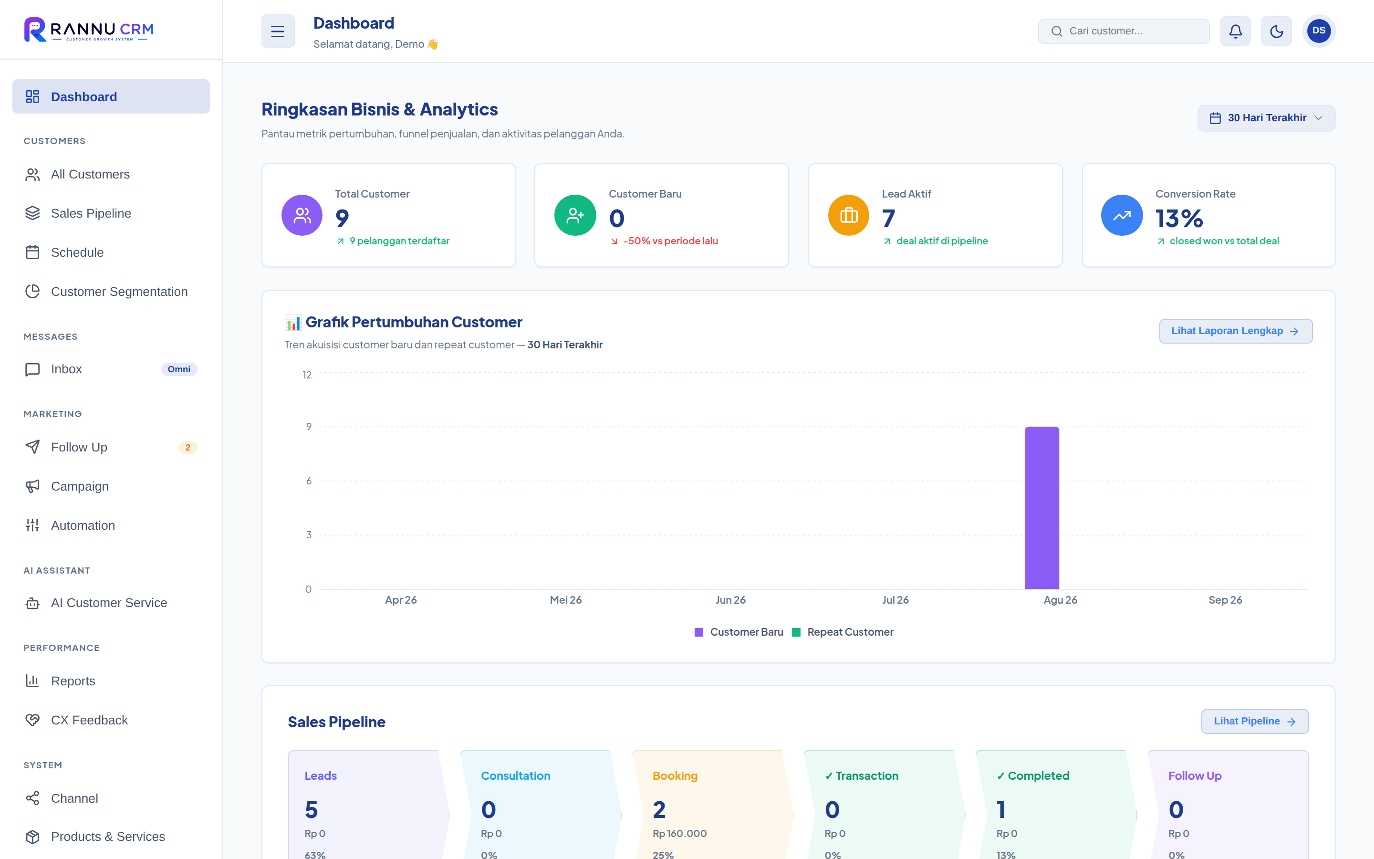Toggle Repeat Customer legend swatch

pos(796,632)
